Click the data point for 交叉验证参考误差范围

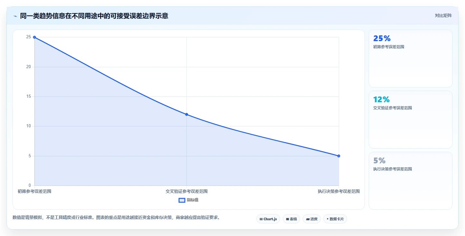click(186, 114)
